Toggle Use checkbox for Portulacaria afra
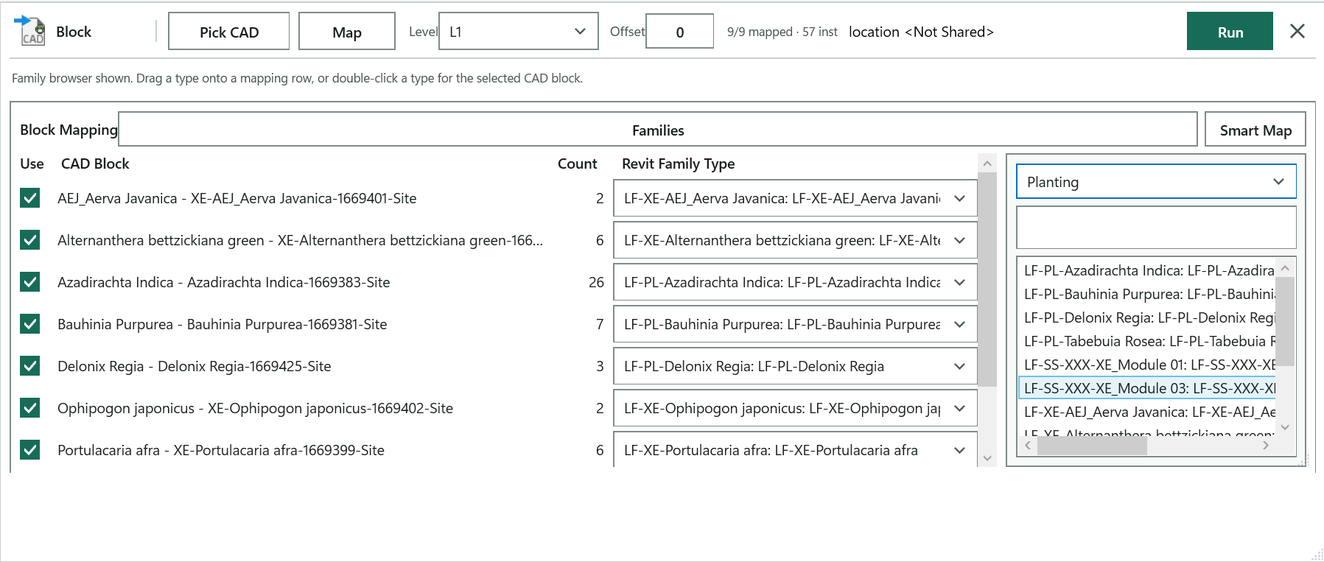This screenshot has height=562, width=1324. [30, 450]
